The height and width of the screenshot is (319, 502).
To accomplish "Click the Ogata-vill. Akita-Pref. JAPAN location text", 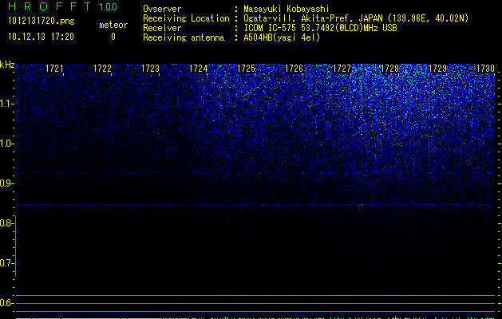I will coord(356,18).
